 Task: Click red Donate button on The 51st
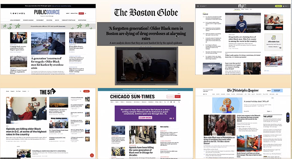tap(86, 91)
